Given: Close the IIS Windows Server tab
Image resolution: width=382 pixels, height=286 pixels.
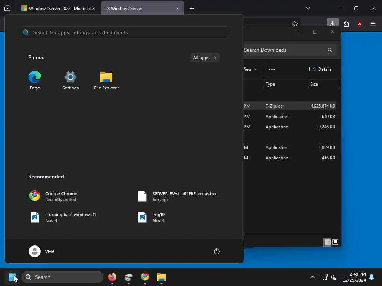Looking at the screenshot, I should click(178, 8).
